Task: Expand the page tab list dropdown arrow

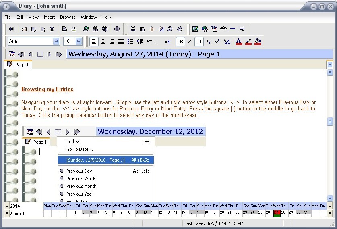Action: click(330, 65)
